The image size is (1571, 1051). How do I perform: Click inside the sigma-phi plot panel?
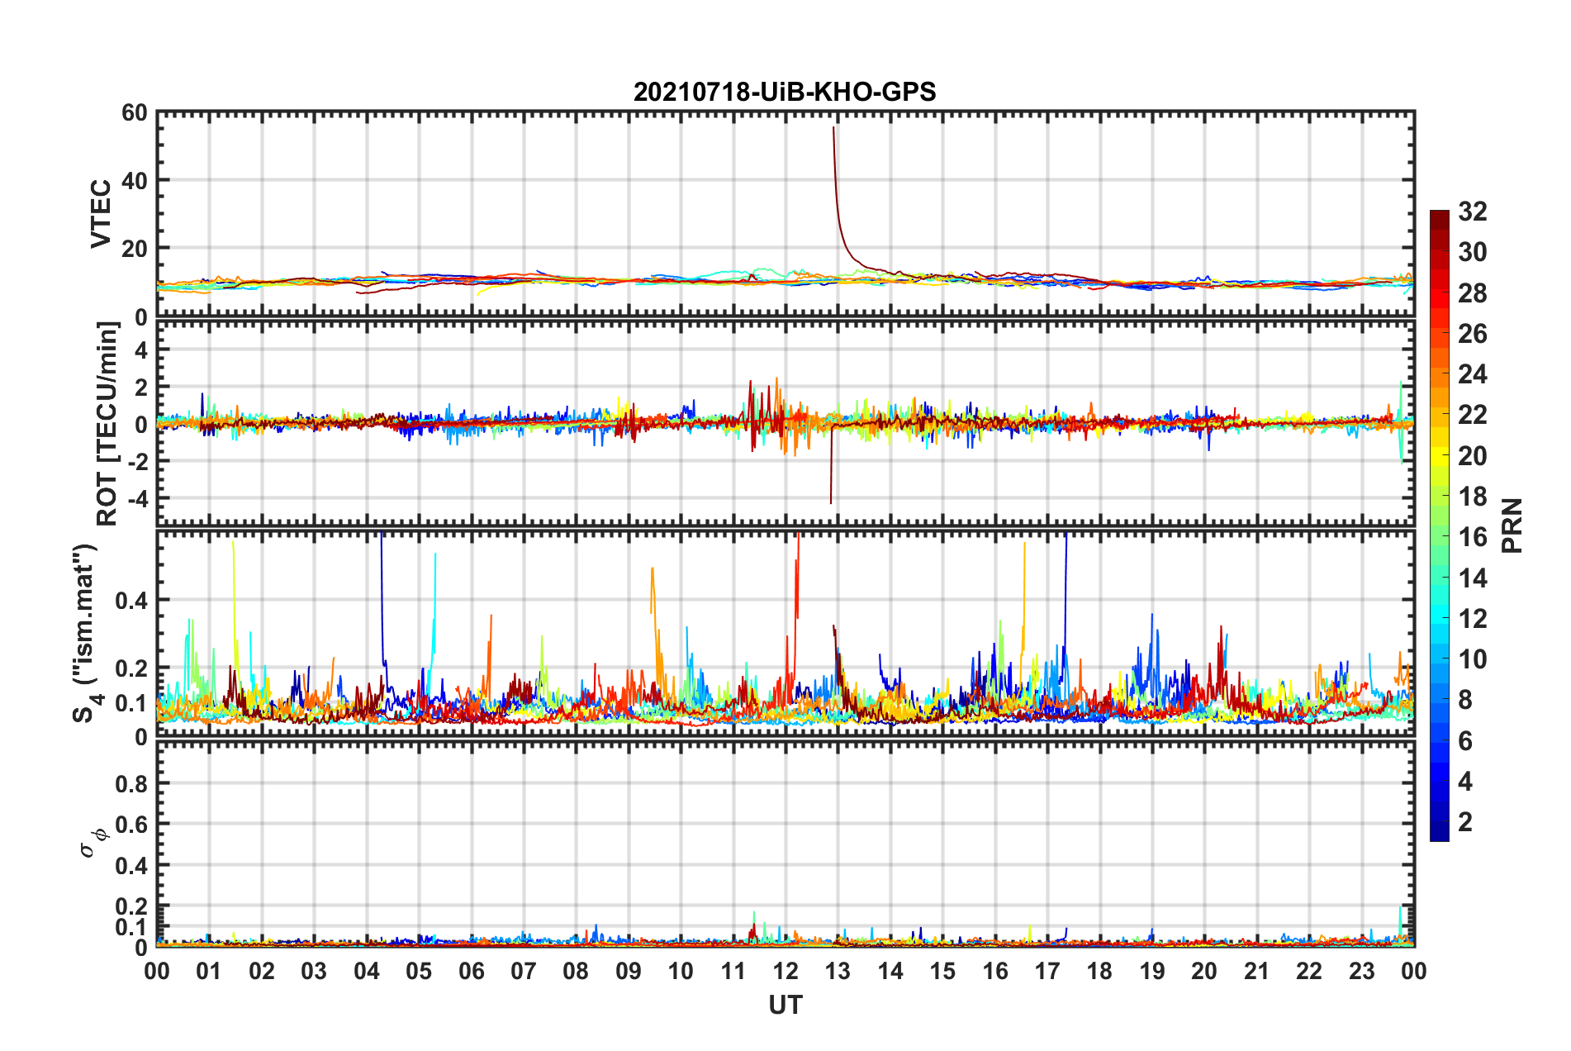click(x=785, y=844)
